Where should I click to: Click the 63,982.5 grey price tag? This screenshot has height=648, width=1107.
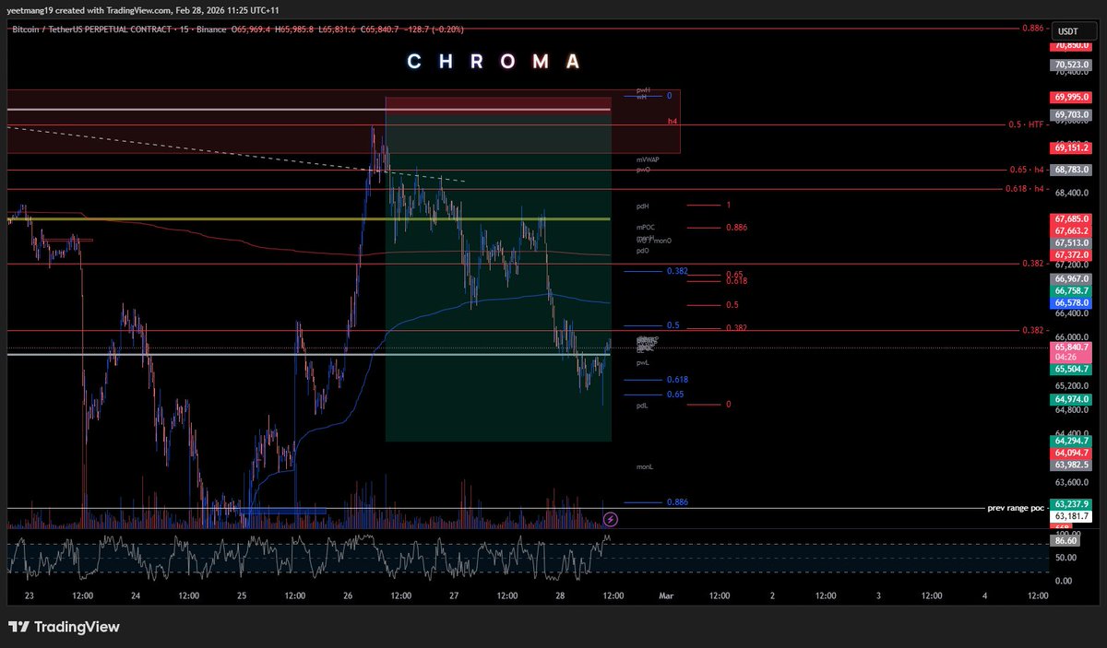coord(1072,465)
